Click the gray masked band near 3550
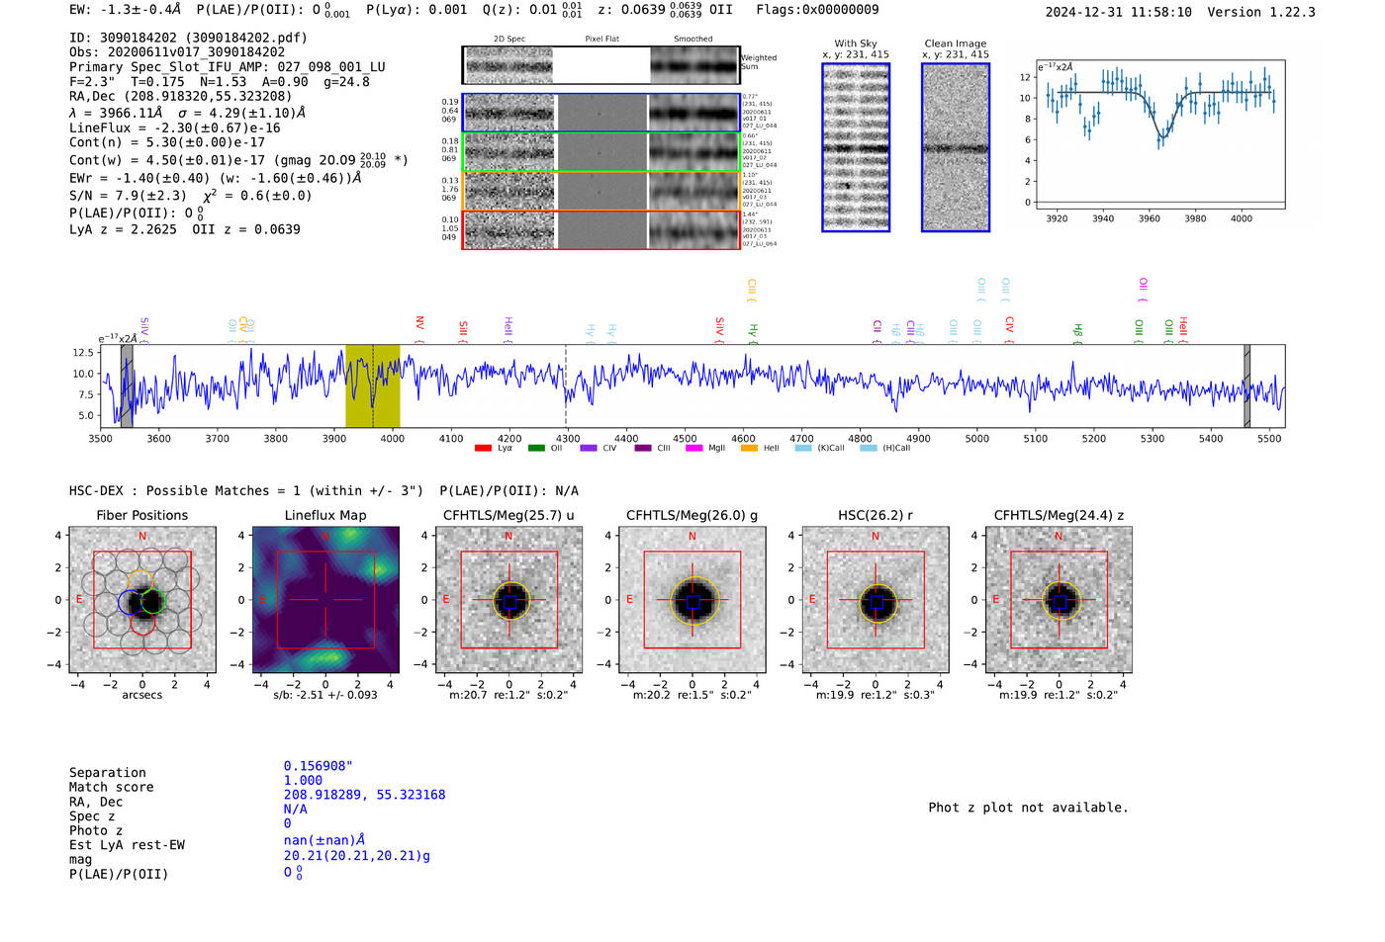The width and height of the screenshot is (1385, 942). pyautogui.click(x=127, y=385)
